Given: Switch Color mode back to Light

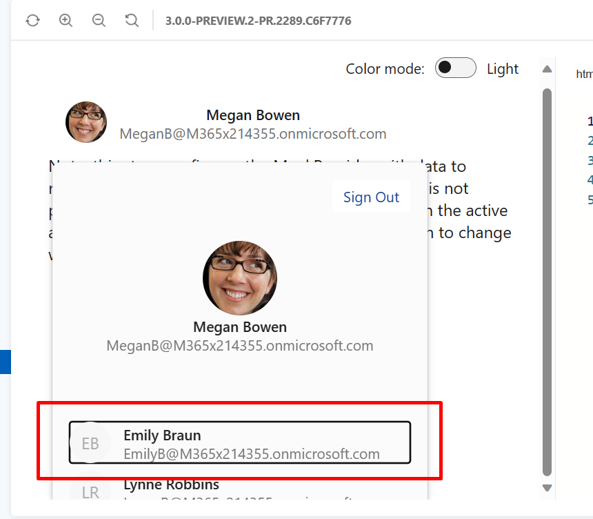Looking at the screenshot, I should click(x=455, y=68).
